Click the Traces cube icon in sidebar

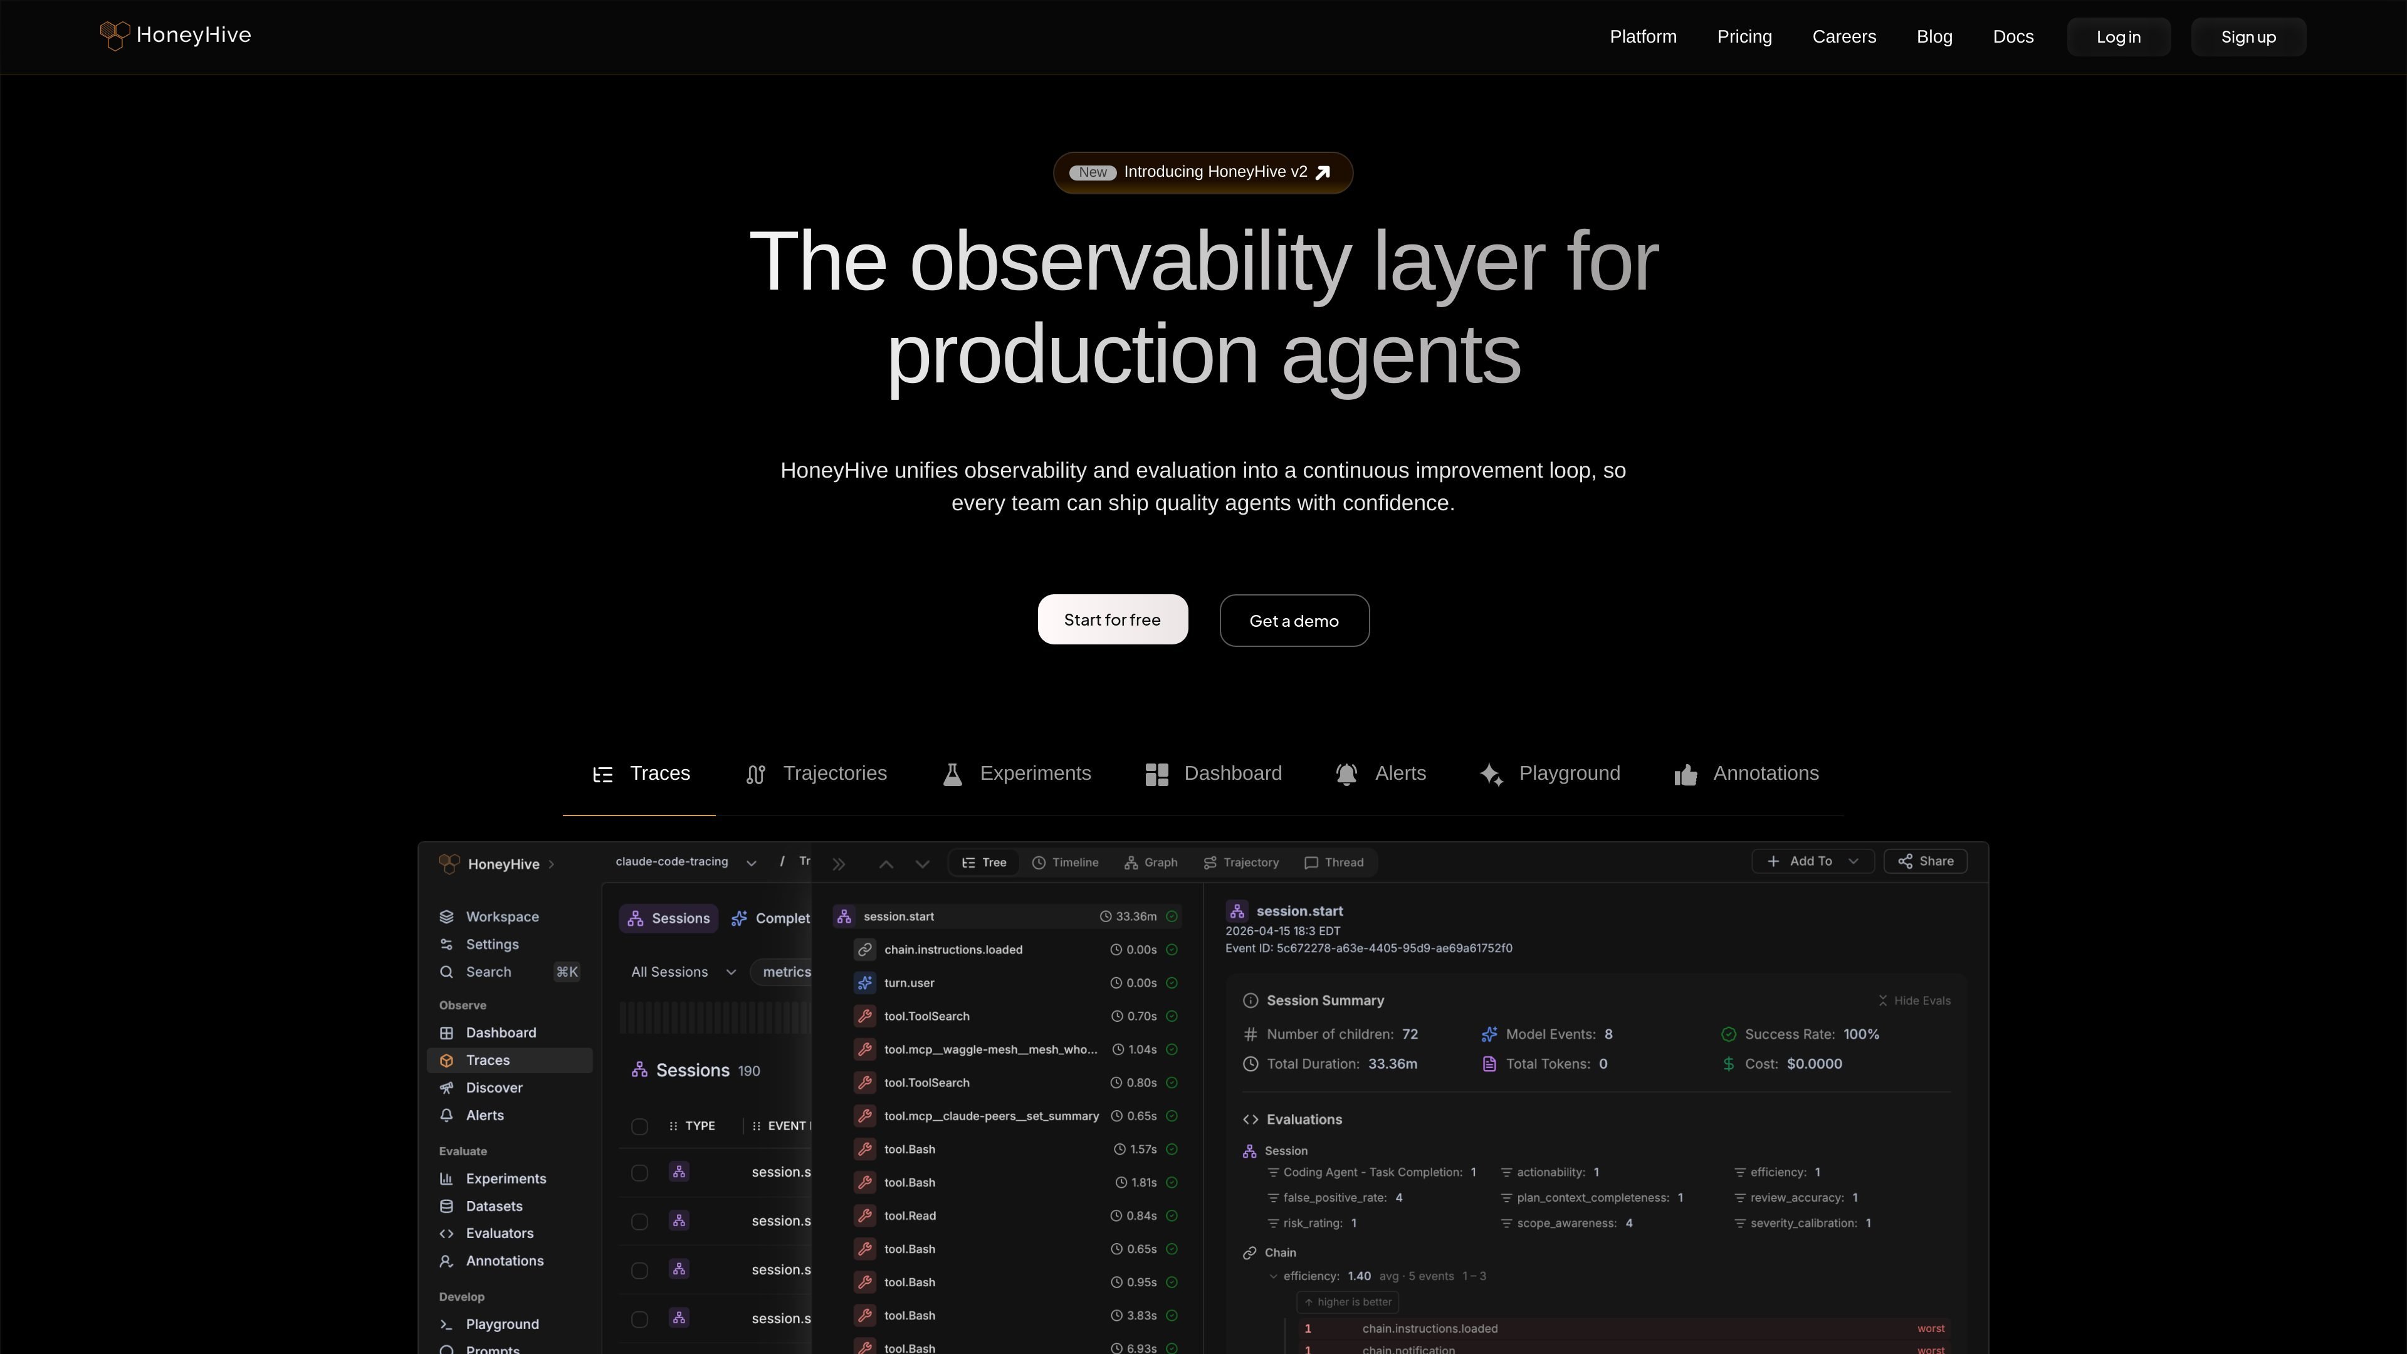[447, 1061]
